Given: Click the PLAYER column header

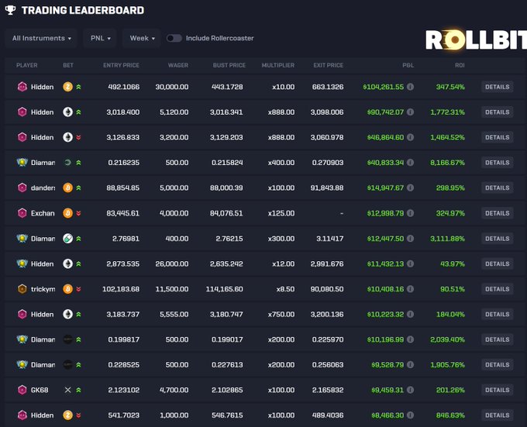Looking at the screenshot, I should pos(27,65).
